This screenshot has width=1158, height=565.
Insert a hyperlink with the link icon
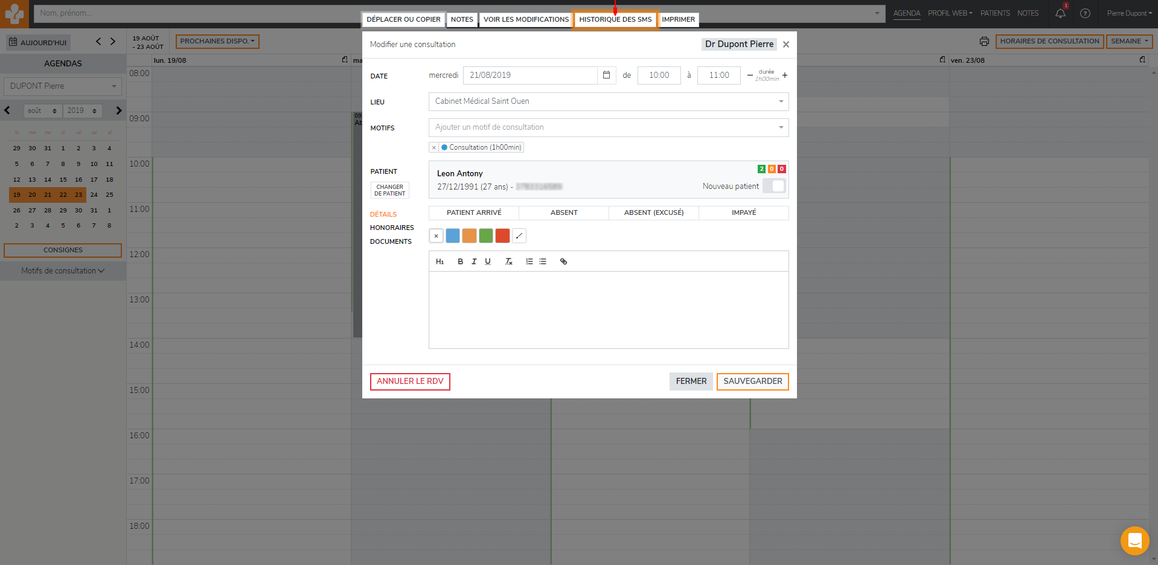tap(563, 261)
